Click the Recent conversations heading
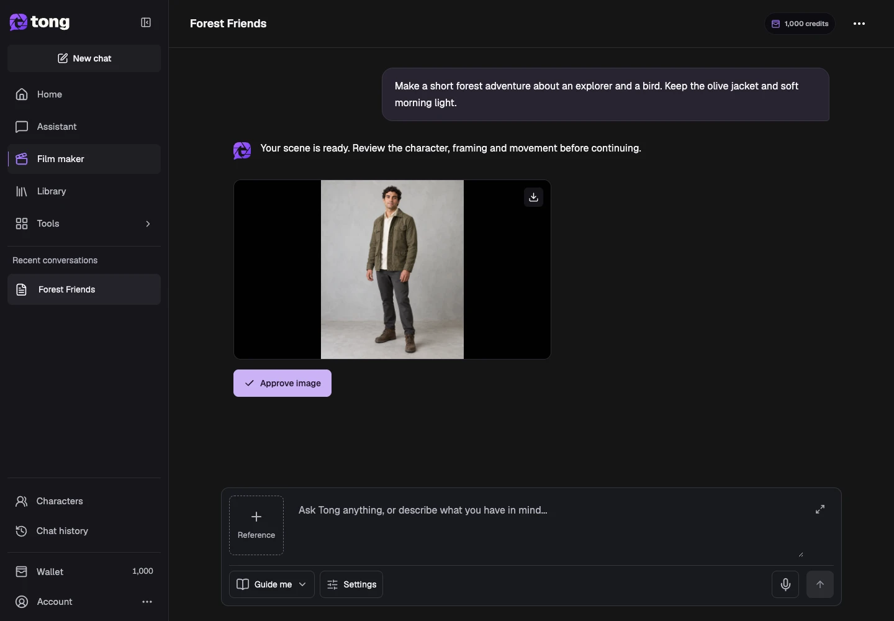This screenshot has height=621, width=894. (55, 260)
